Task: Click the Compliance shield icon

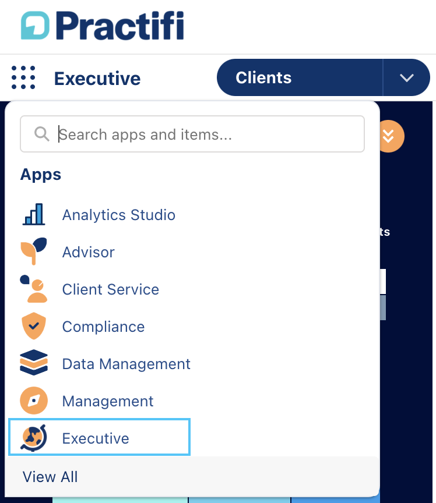Action: (x=34, y=326)
